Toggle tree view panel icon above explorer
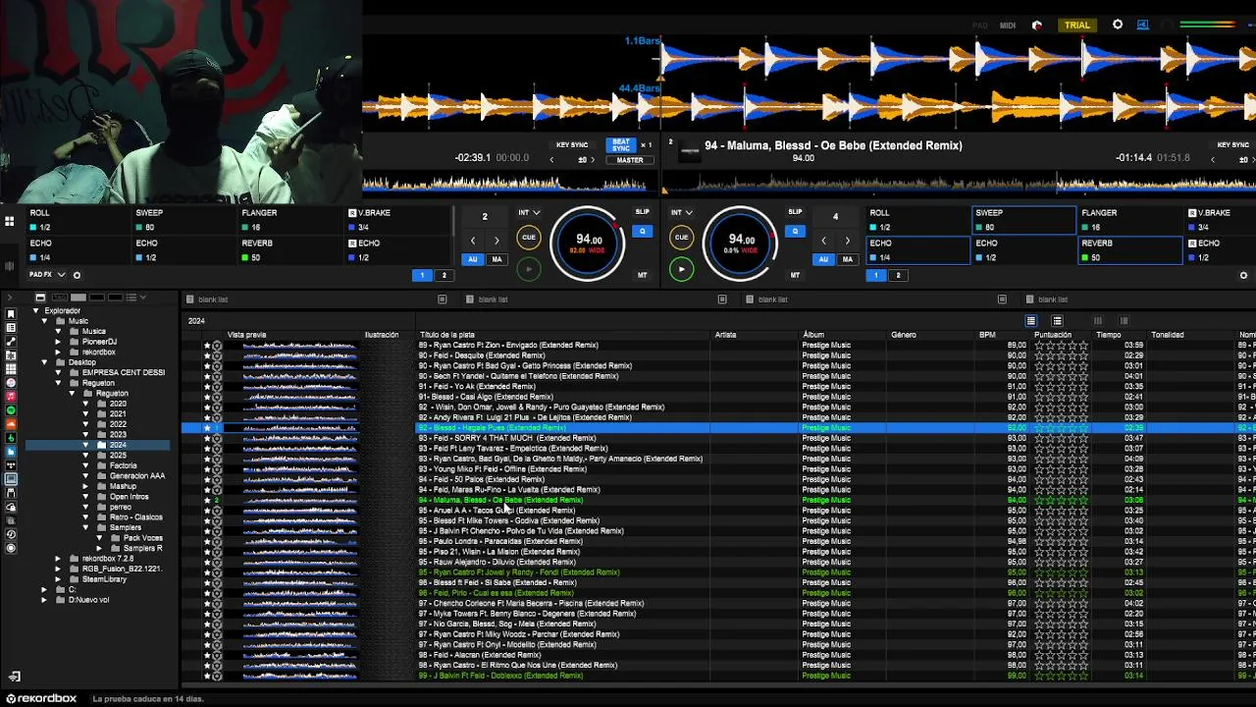This screenshot has height=707, width=1256. 40,298
